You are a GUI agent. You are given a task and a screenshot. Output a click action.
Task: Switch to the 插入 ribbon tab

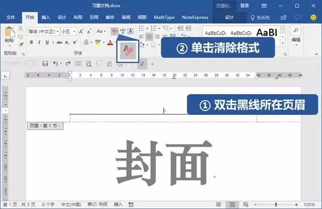45,18
